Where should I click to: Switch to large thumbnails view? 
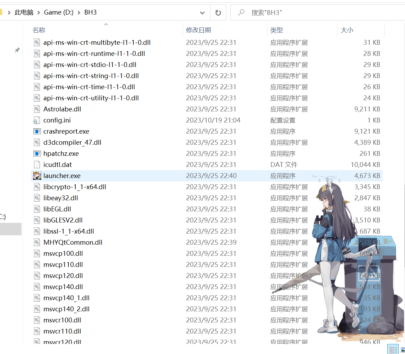point(402,349)
